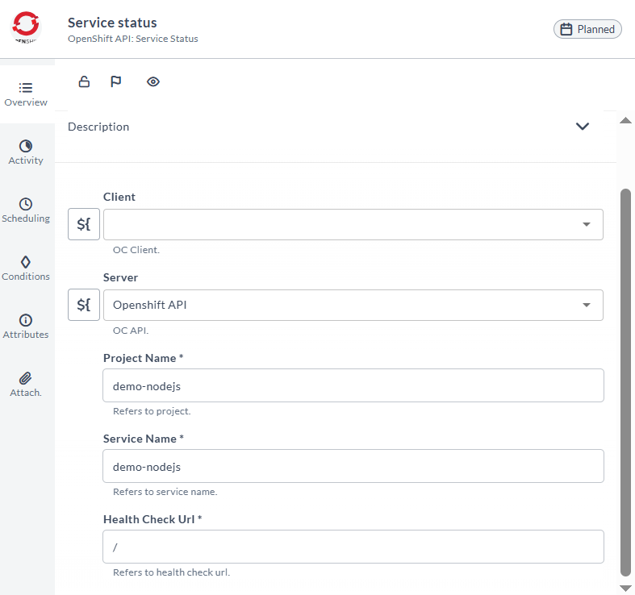635x595 pixels.
Task: Click the 'Service Name *' label
Action: click(x=144, y=439)
